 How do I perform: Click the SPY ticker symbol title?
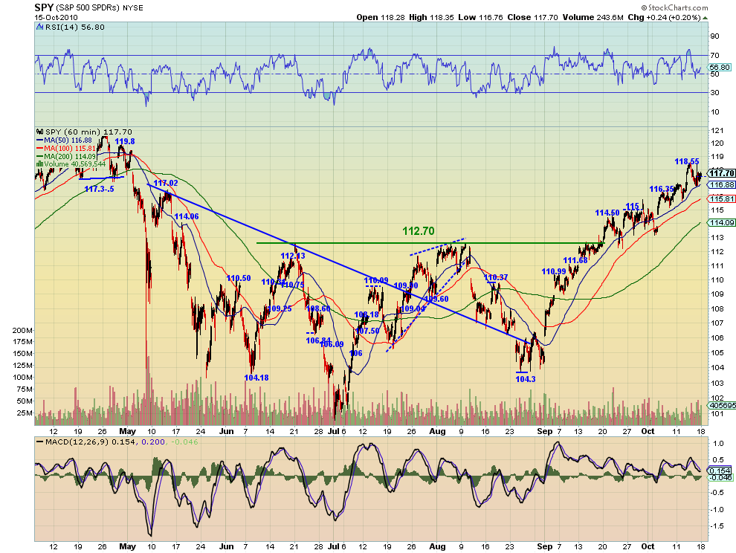click(x=44, y=7)
